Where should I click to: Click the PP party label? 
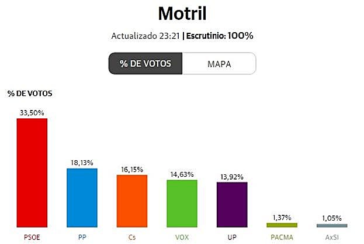point(82,237)
